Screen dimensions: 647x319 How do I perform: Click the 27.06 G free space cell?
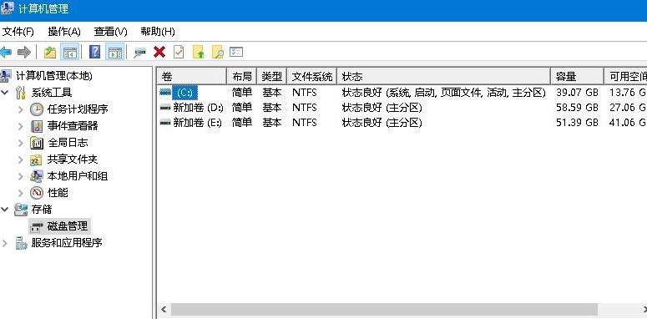click(628, 108)
